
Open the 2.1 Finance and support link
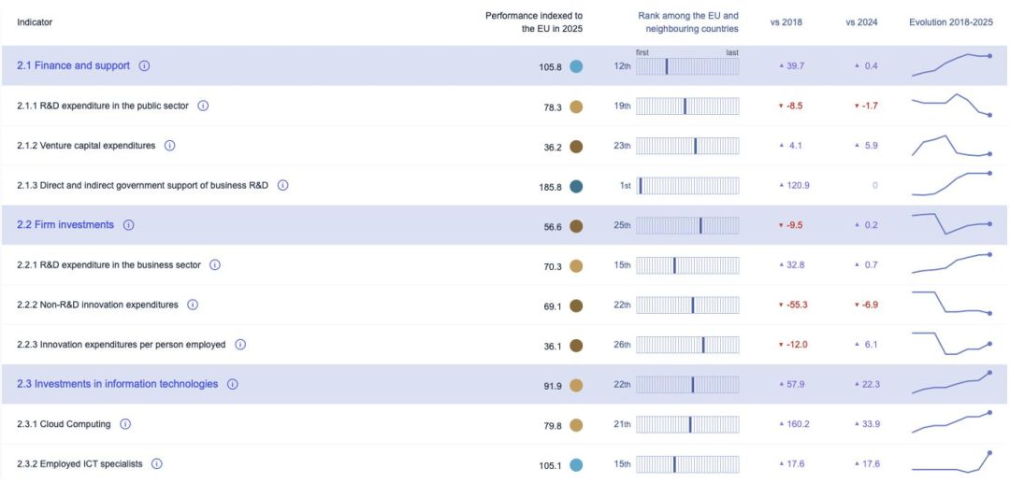74,66
